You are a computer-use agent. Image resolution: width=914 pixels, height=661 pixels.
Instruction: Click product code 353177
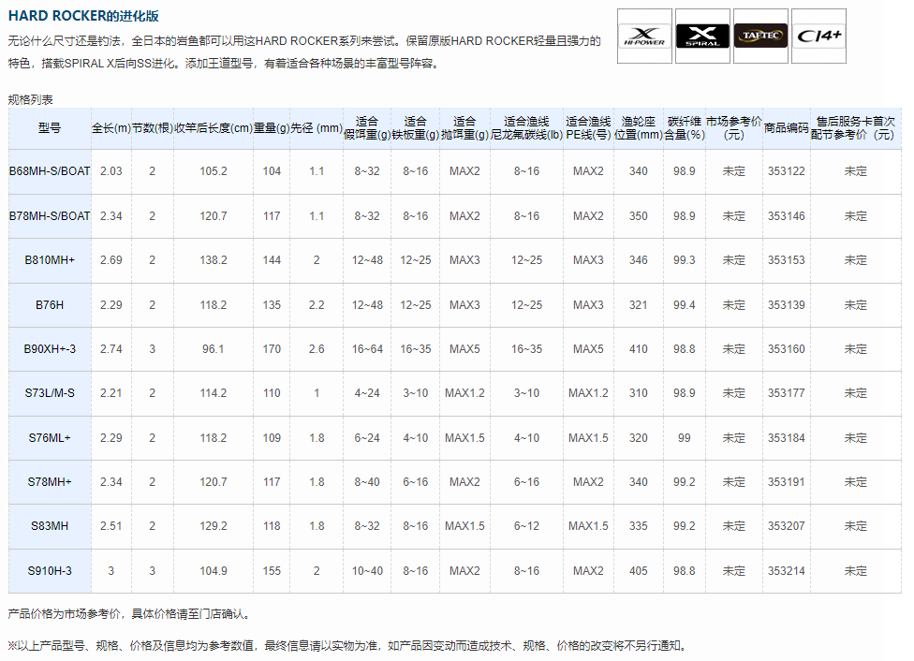click(x=787, y=393)
